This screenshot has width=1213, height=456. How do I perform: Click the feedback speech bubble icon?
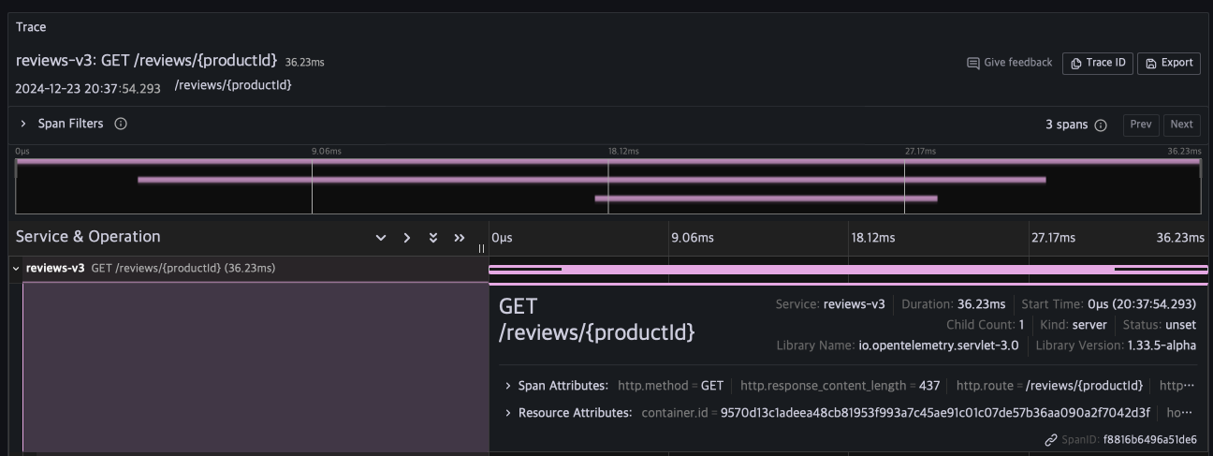[x=972, y=63]
